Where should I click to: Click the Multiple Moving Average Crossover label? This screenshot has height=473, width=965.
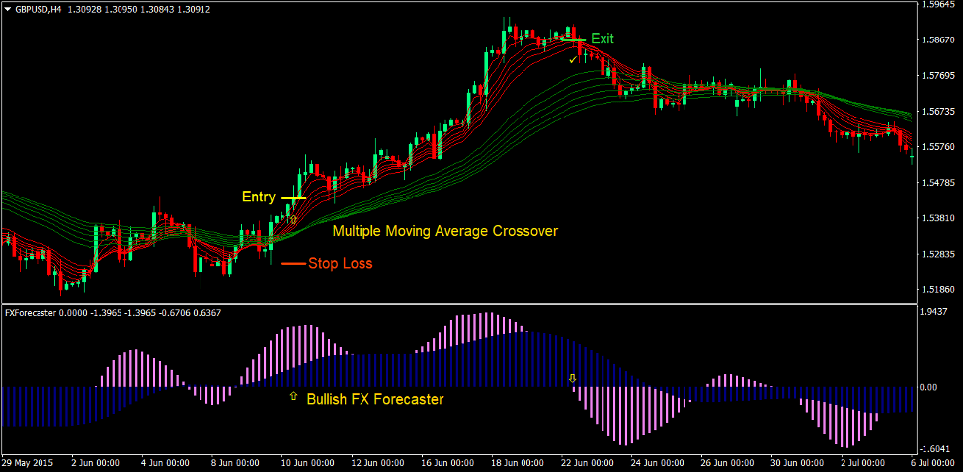coord(444,231)
